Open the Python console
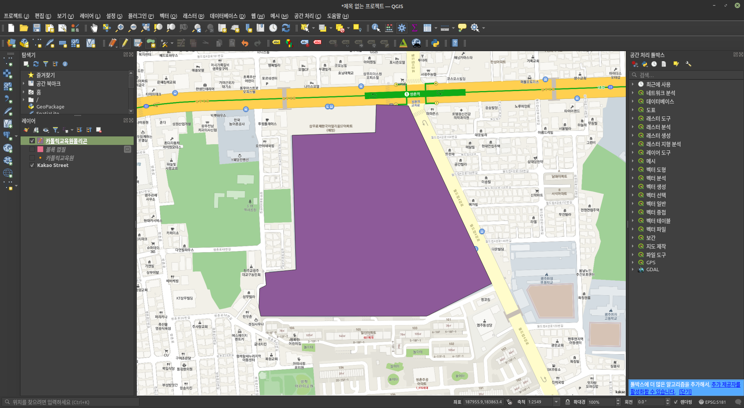The height and width of the screenshot is (408, 744). (436, 43)
